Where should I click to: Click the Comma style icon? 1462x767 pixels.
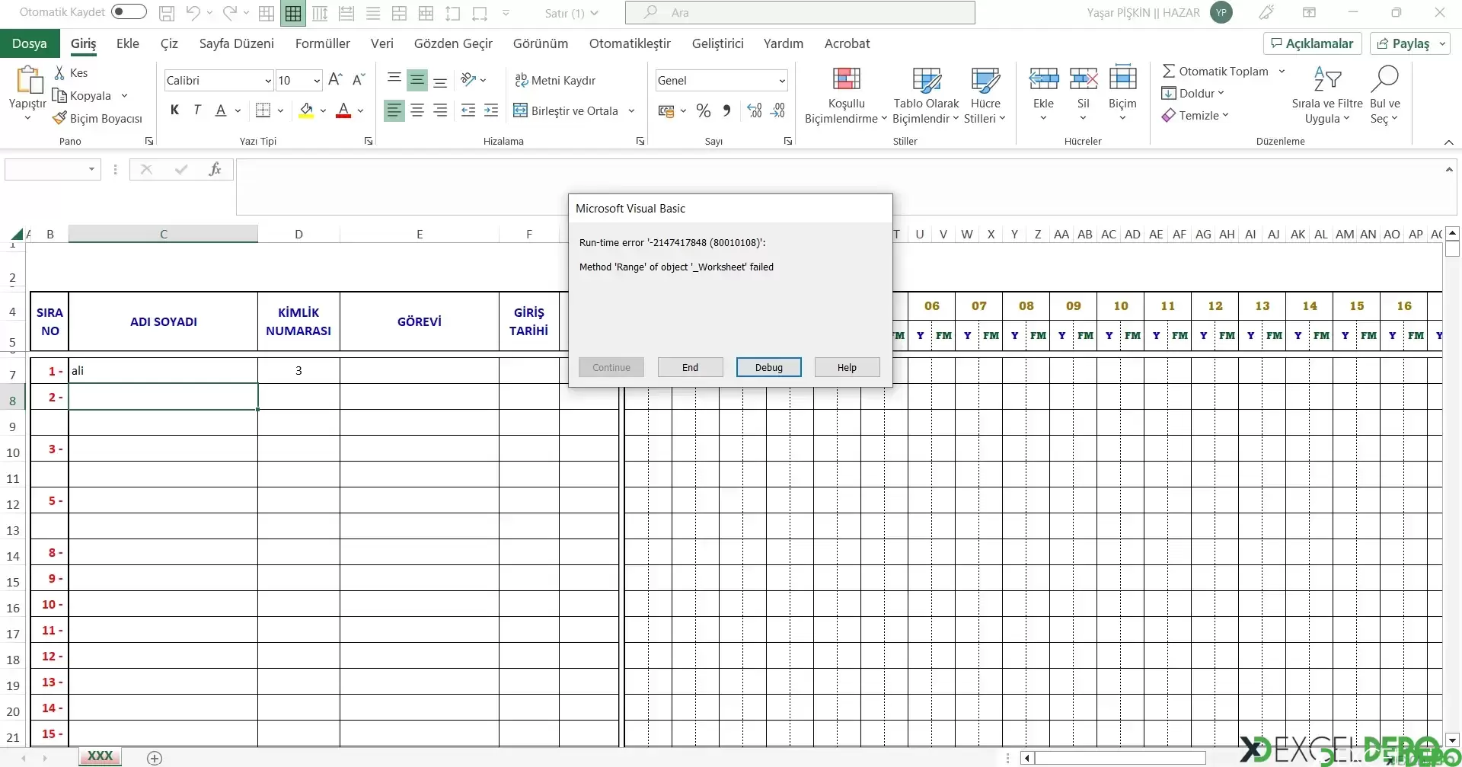[727, 111]
